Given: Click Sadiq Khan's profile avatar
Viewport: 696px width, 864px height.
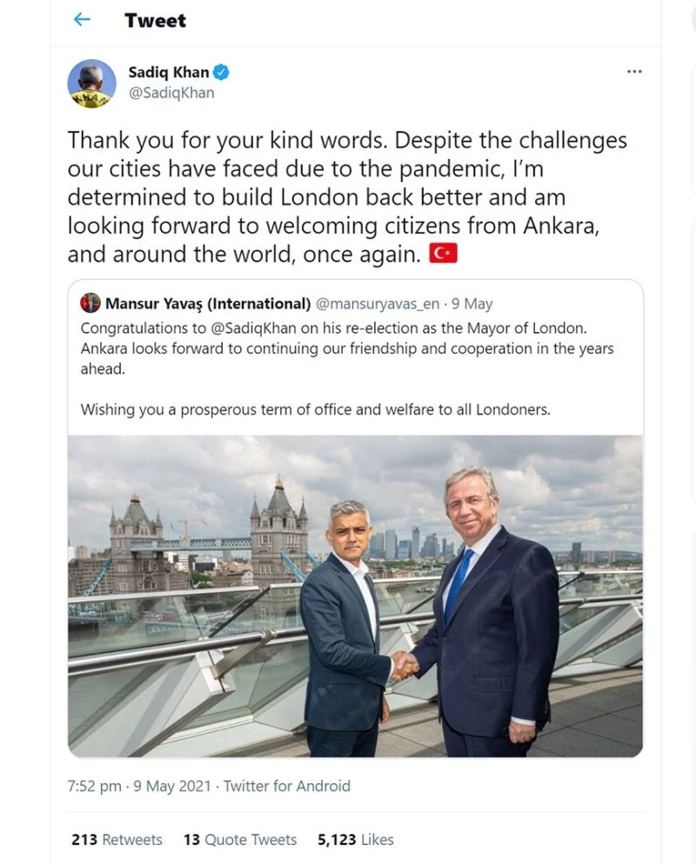Looking at the screenshot, I should 90,84.
